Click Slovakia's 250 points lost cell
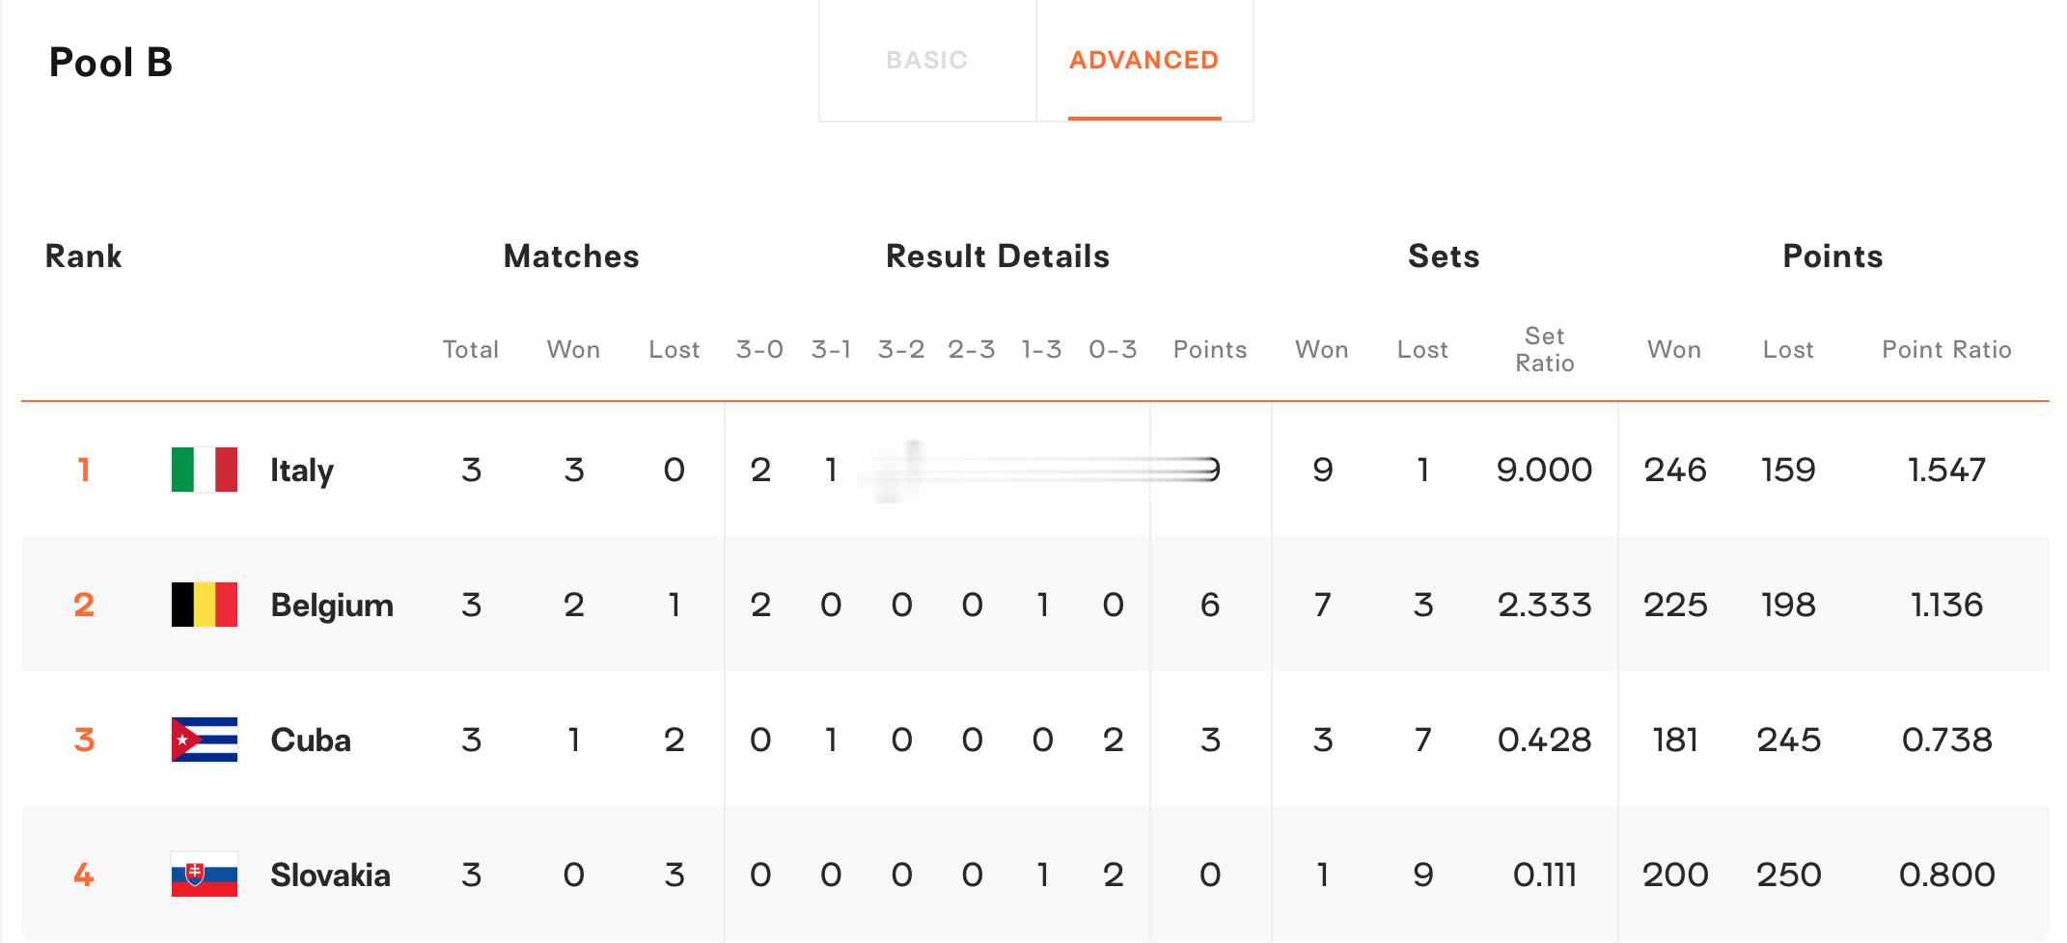Image resolution: width=2067 pixels, height=943 pixels. pos(1788,875)
